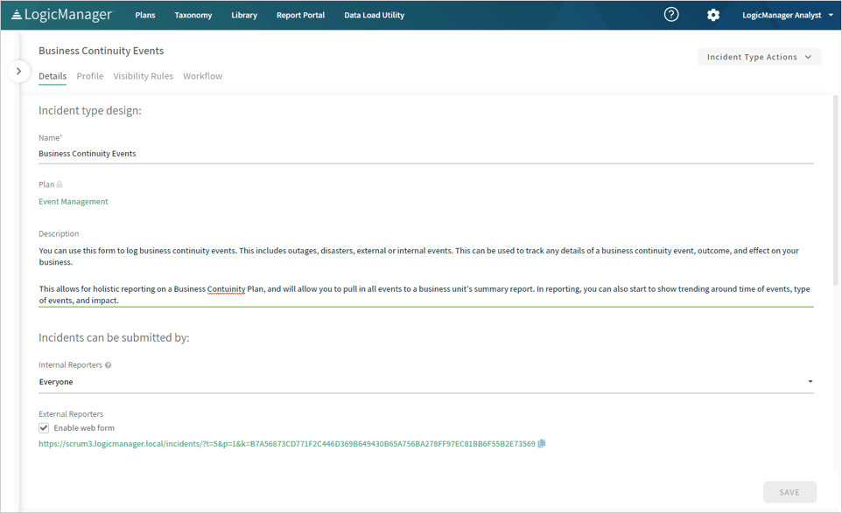Open the settings gear icon

click(713, 15)
